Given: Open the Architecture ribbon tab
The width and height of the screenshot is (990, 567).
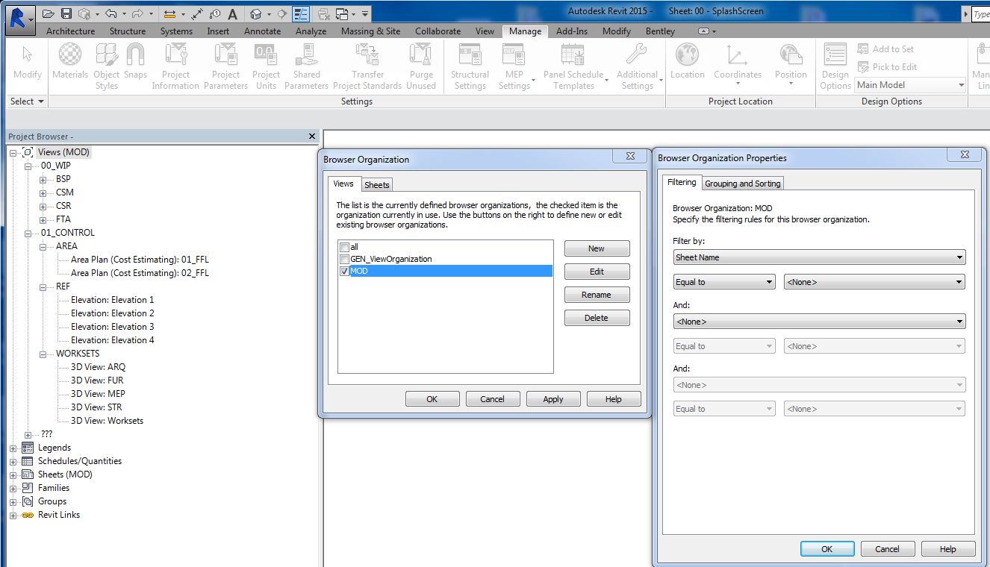Looking at the screenshot, I should click(71, 31).
